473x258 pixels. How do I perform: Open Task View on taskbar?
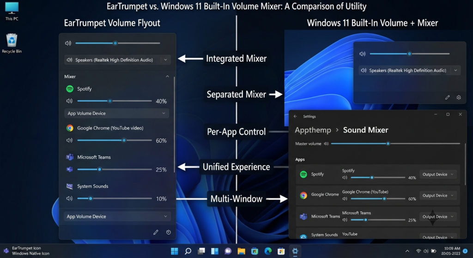(201, 251)
